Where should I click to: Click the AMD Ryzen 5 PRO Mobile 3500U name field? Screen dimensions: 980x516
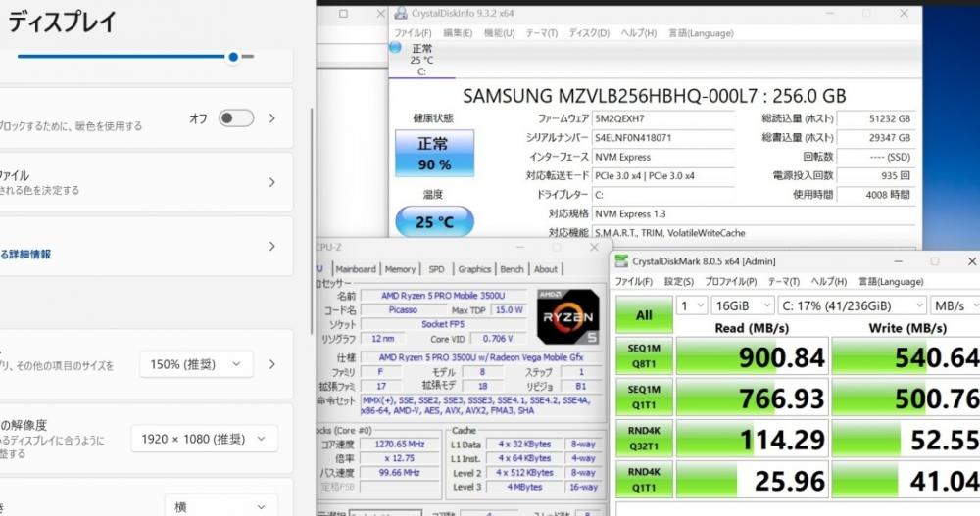443,296
